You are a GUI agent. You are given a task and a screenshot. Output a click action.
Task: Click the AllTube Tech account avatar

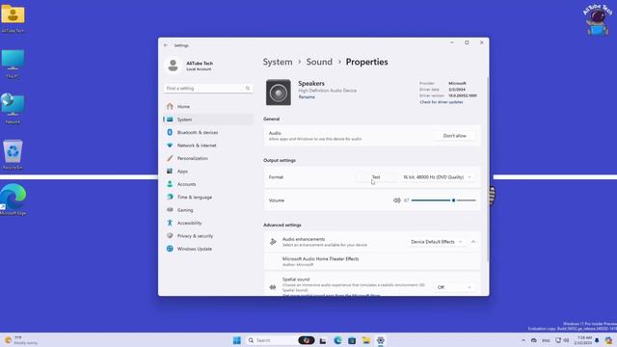point(173,66)
